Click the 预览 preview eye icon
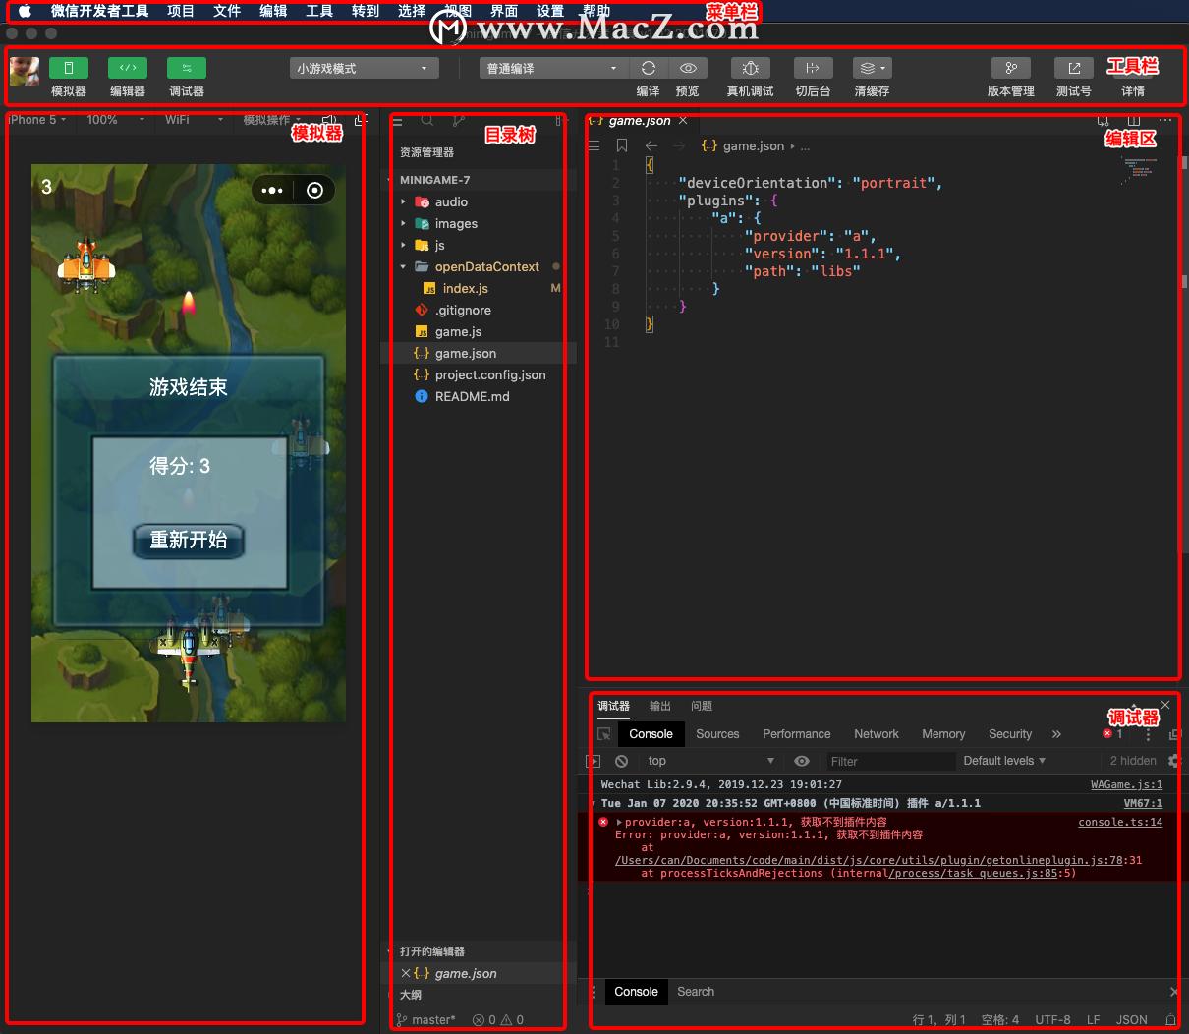1189x1034 pixels. (688, 68)
